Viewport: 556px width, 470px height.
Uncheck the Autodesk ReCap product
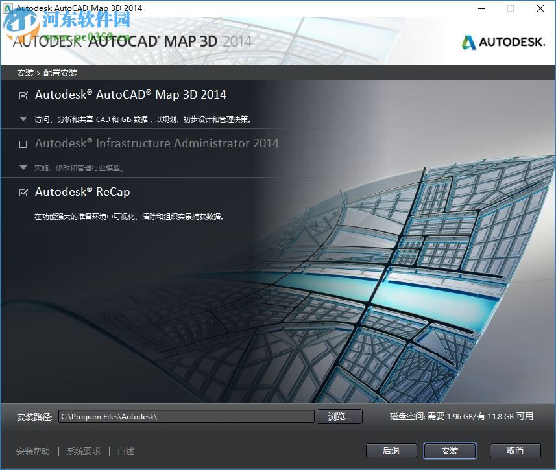point(23,193)
